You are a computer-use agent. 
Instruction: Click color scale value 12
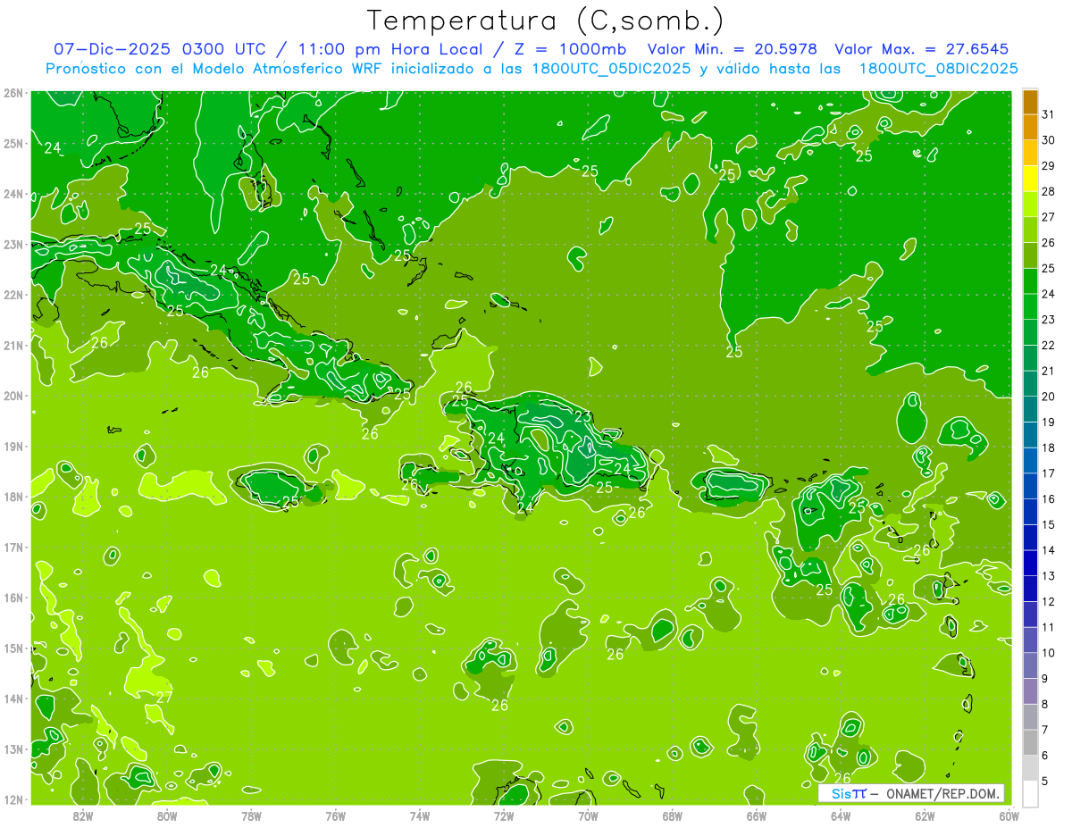coord(1048,601)
